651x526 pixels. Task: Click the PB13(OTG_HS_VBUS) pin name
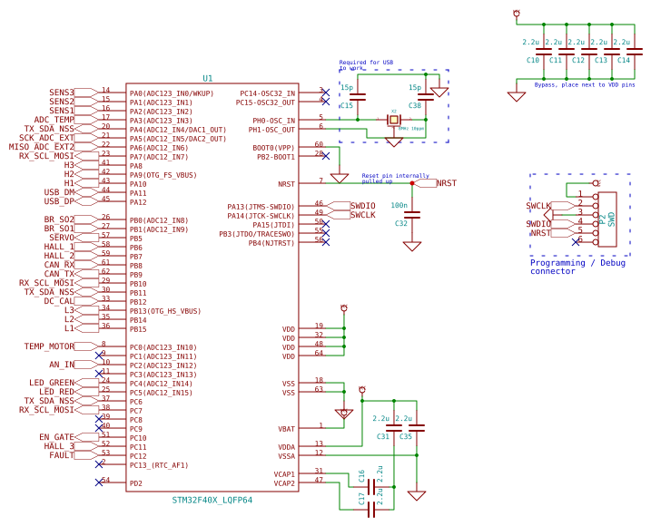pyautogui.click(x=165, y=311)
